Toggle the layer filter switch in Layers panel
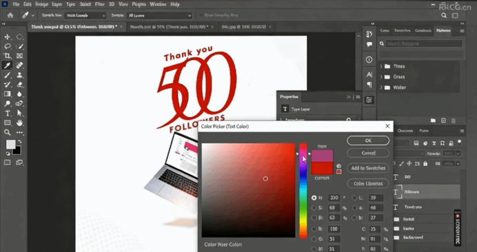This screenshot has height=252, width=477. click(x=459, y=142)
